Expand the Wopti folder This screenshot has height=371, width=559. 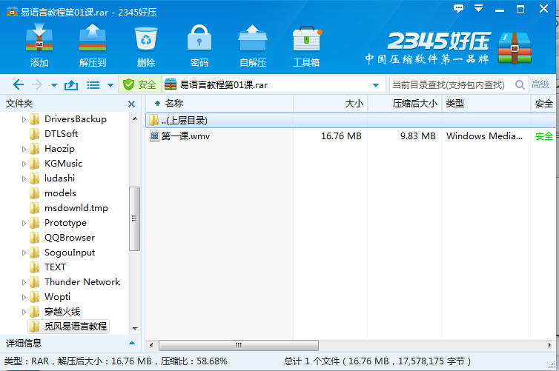click(24, 297)
